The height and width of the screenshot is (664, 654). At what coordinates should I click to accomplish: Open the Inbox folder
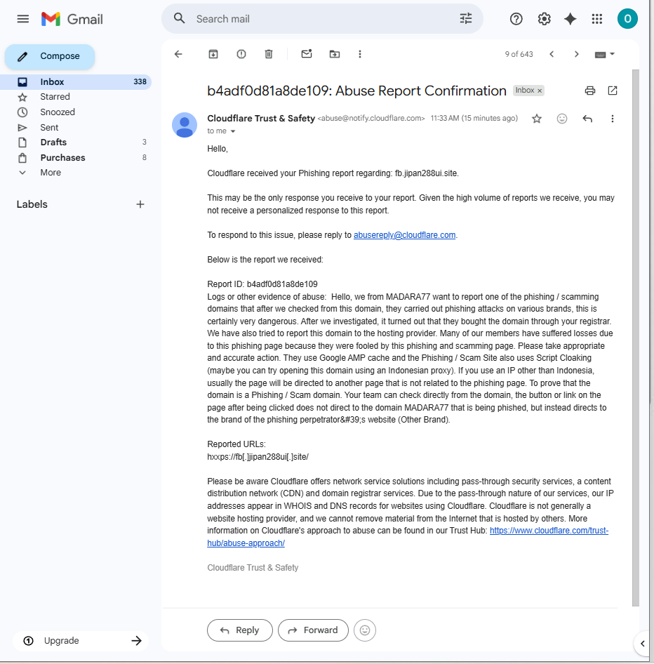(x=76, y=81)
